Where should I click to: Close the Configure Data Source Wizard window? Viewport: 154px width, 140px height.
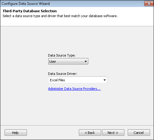click(149, 4)
